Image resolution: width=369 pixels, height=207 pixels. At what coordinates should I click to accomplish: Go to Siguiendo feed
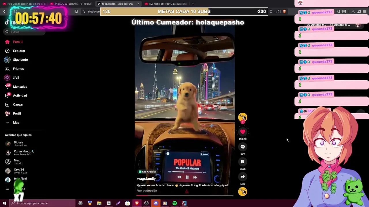pyautogui.click(x=16, y=60)
